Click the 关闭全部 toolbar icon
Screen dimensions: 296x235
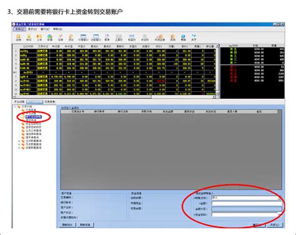click(160, 37)
